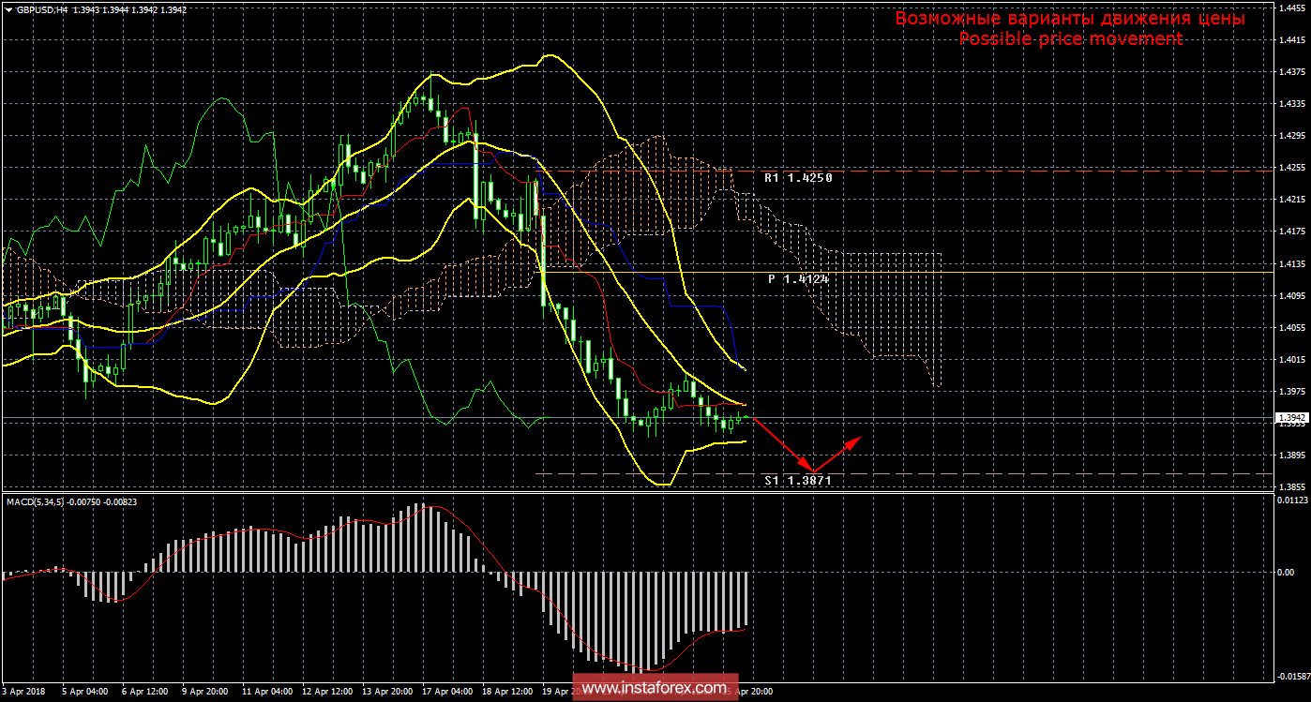Click the 1.4015 price axis label
Screen dimensions: 1311x702
pyautogui.click(x=1292, y=359)
